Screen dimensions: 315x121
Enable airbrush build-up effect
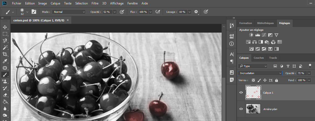coord(157,12)
